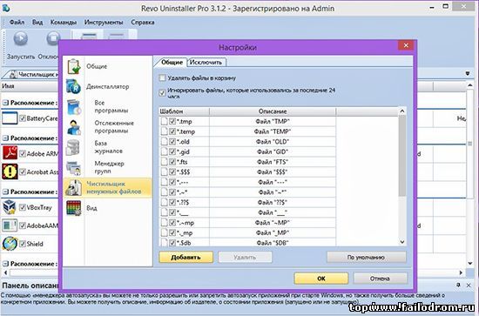
Task: Open the Команды menu
Action: coord(64,23)
